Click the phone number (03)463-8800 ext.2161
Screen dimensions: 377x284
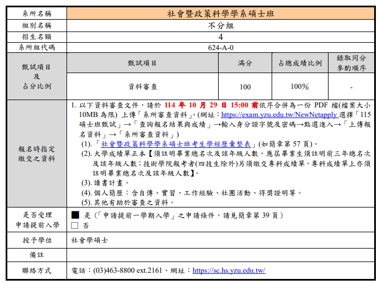coord(130,271)
